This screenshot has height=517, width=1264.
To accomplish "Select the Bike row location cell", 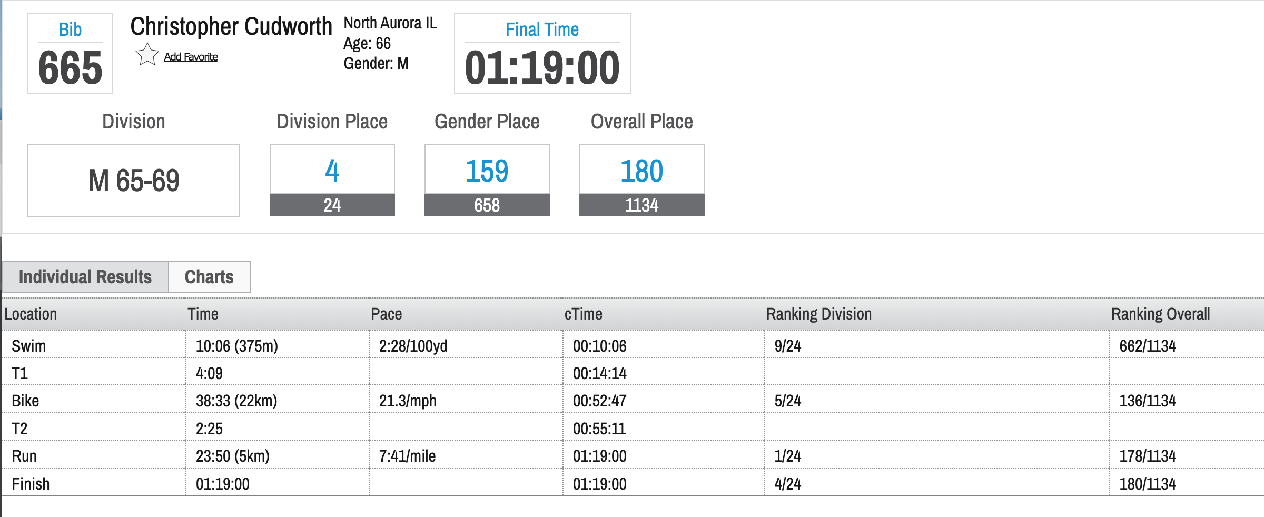I will coord(25,401).
